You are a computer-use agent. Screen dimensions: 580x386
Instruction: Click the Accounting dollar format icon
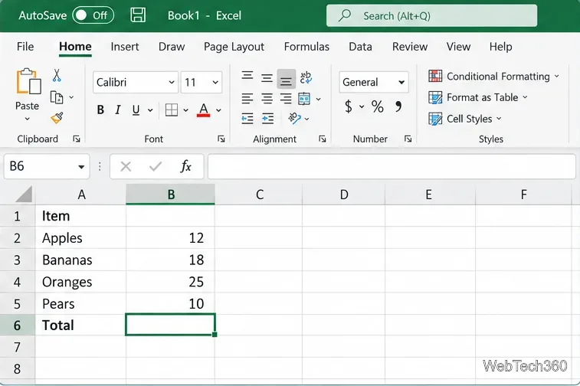point(348,106)
